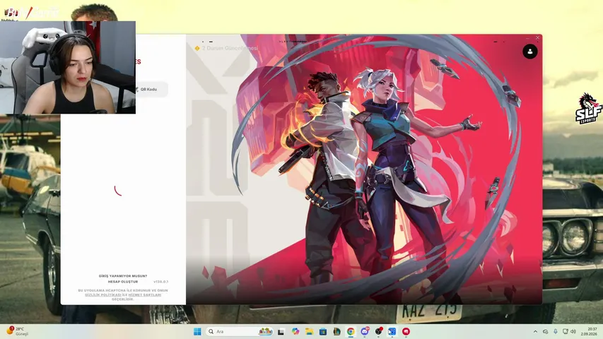603x339 pixels.
Task: Click the 'Hesap Oluştur' link
Action: tap(123, 282)
